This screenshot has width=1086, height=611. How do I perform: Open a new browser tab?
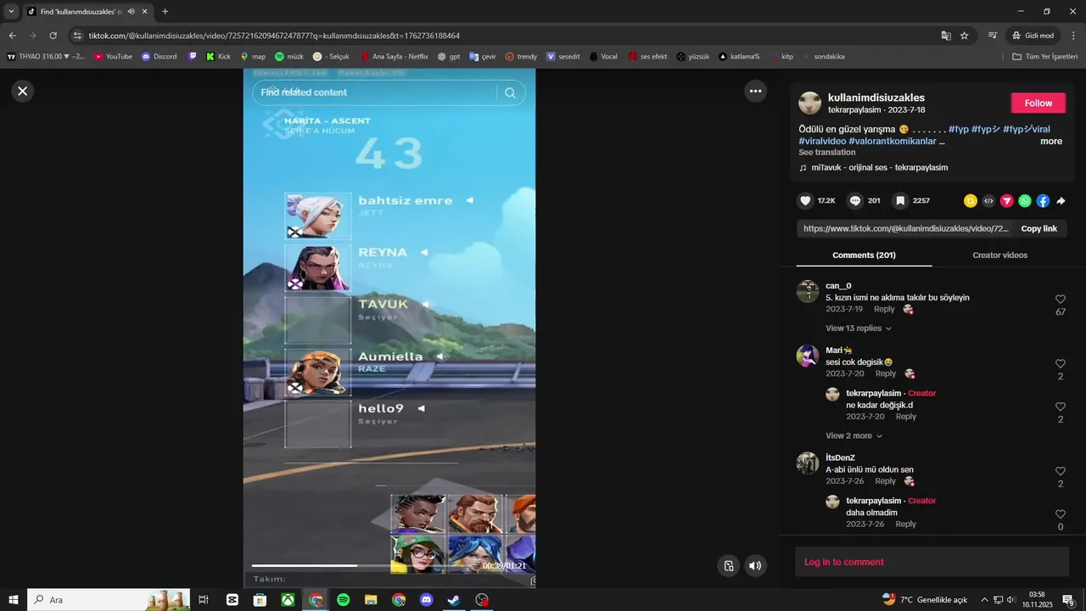click(165, 12)
